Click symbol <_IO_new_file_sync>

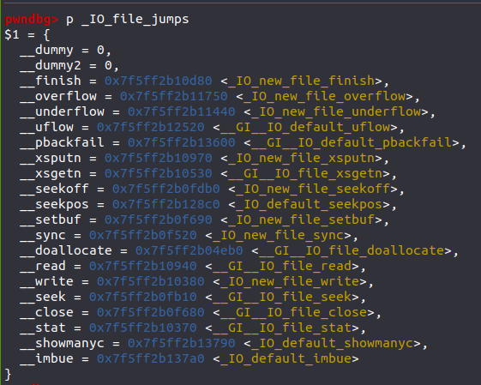(279, 235)
